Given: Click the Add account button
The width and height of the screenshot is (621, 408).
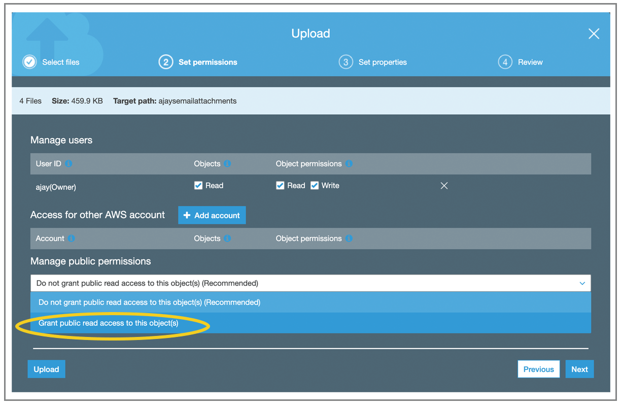Looking at the screenshot, I should [212, 215].
